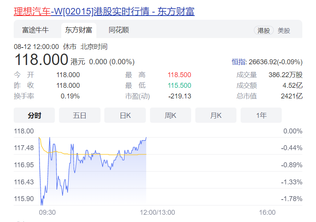Show the 分时 intraday chart
The width and height of the screenshot is (316, 222).
click(34, 115)
